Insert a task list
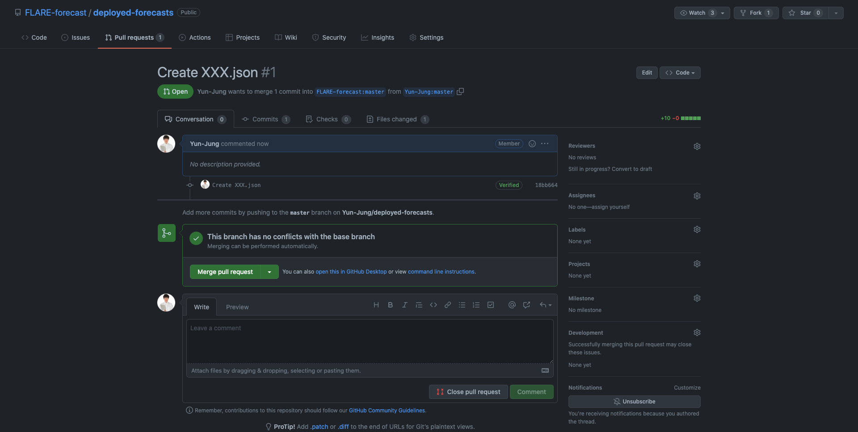 (x=491, y=305)
